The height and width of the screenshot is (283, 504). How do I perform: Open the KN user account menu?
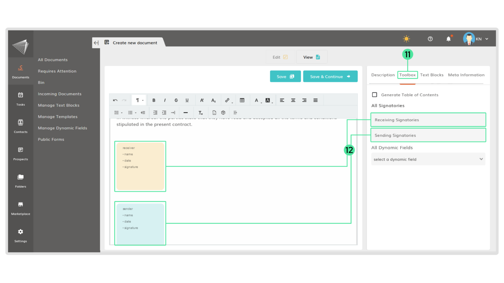[x=475, y=39]
